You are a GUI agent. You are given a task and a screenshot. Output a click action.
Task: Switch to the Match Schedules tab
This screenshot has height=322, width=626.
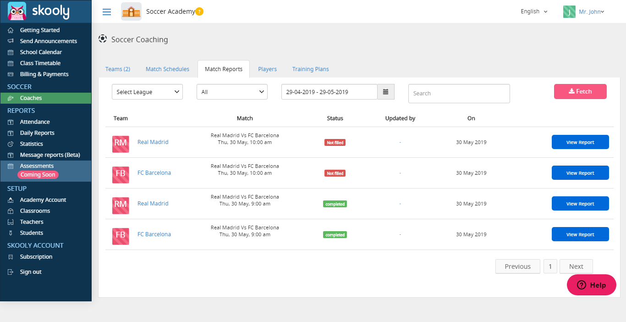coord(167,69)
